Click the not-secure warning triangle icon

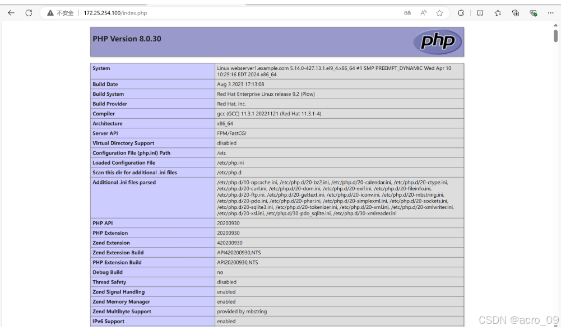point(50,13)
